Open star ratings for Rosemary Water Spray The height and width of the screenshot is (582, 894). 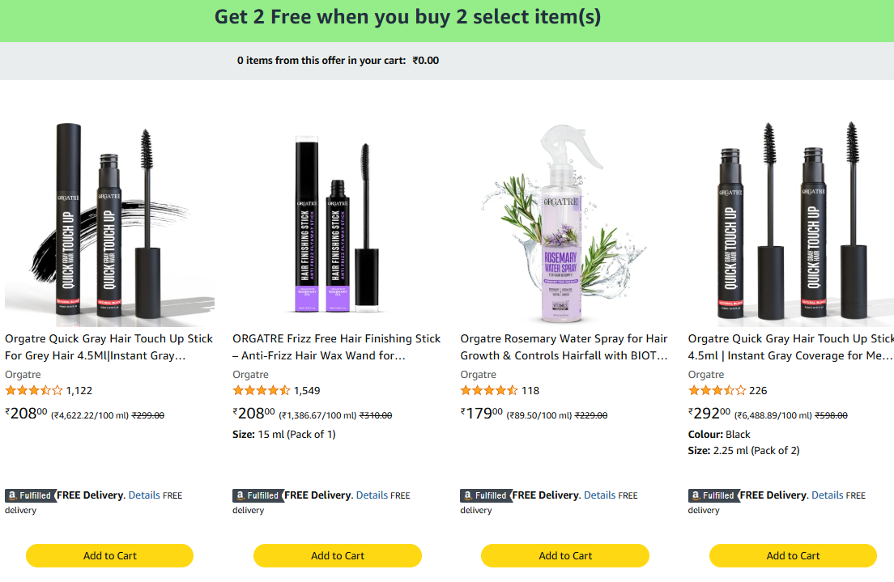[489, 390]
